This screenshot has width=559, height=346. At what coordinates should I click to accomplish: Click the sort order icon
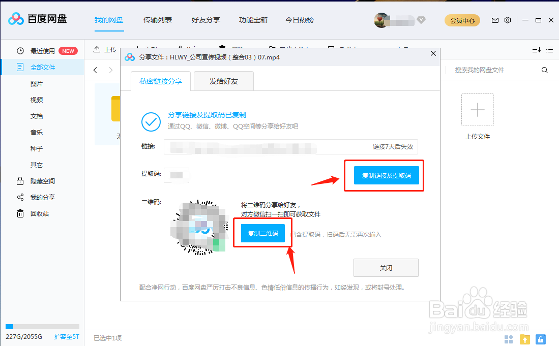pos(536,49)
